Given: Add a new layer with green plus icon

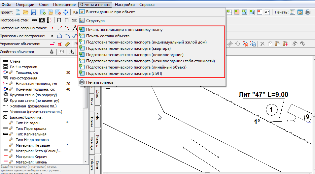Looking at the screenshot, I should (43, 12).
